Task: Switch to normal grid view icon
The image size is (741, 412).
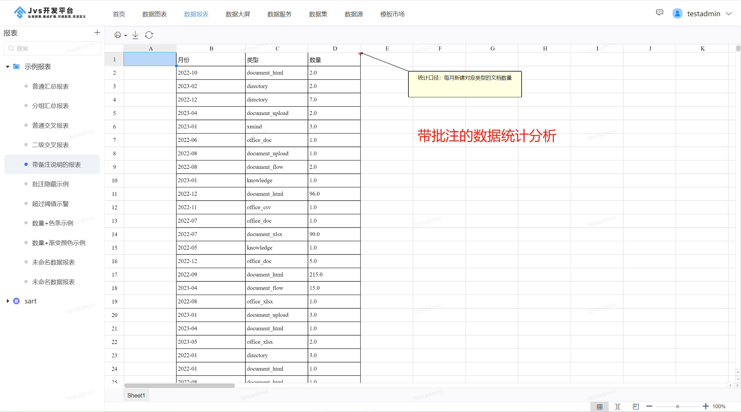Action: (x=600, y=406)
